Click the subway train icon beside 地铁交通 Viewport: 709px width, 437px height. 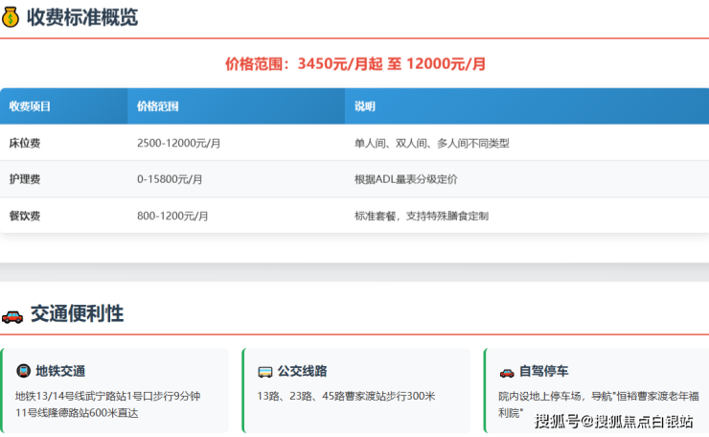tap(23, 371)
